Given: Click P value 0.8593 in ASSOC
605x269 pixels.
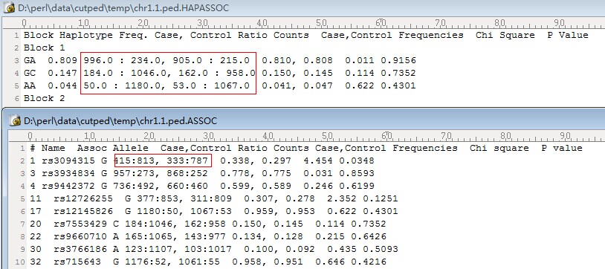Looking at the screenshot, I should coord(357,173).
